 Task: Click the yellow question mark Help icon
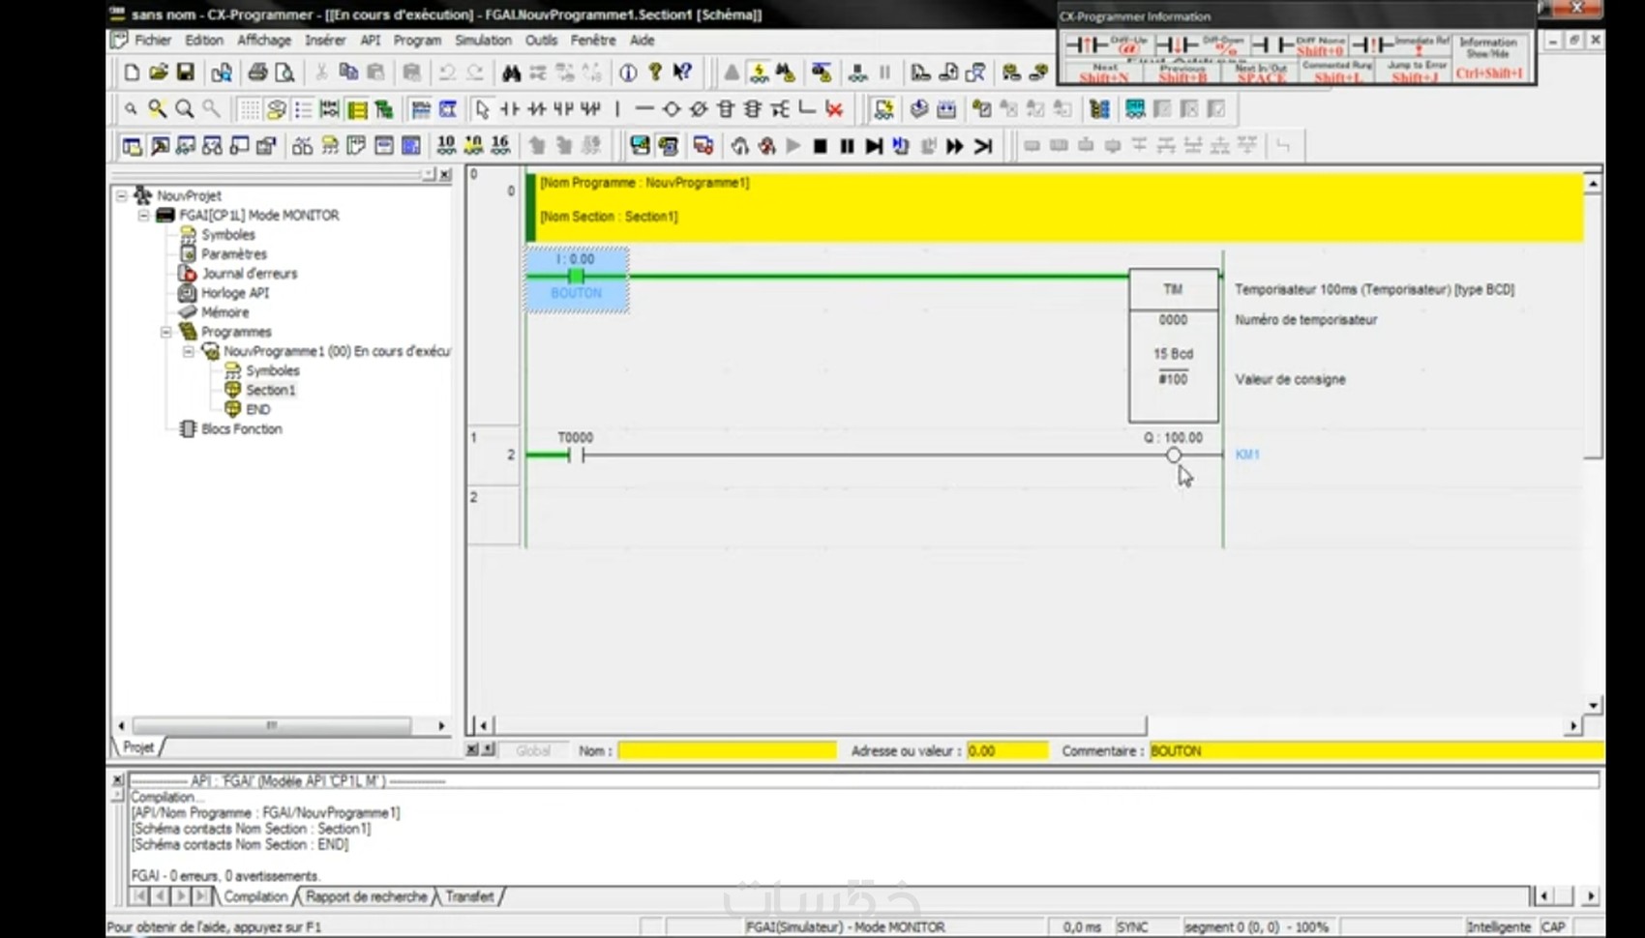[655, 73]
